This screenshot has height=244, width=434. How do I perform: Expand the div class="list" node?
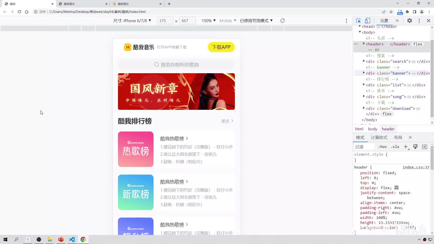[x=364, y=85]
